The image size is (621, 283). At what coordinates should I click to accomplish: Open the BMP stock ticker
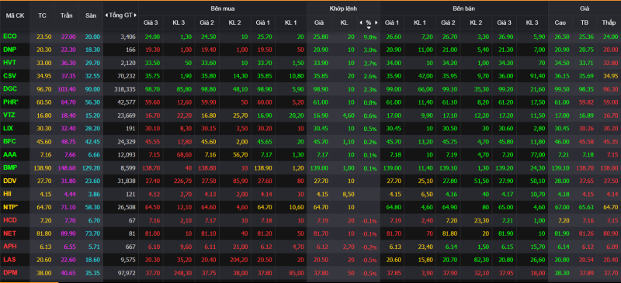9,167
